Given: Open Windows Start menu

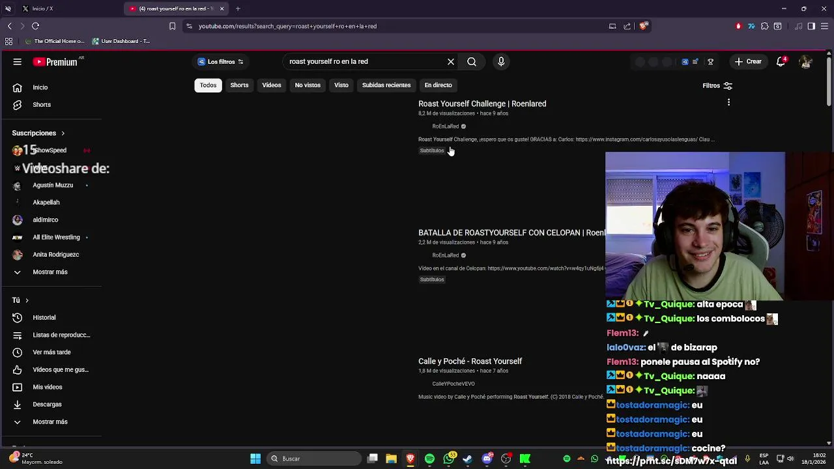Looking at the screenshot, I should pyautogui.click(x=255, y=459).
